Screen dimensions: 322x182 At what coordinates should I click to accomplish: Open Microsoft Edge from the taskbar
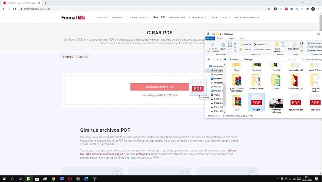(x=86, y=179)
